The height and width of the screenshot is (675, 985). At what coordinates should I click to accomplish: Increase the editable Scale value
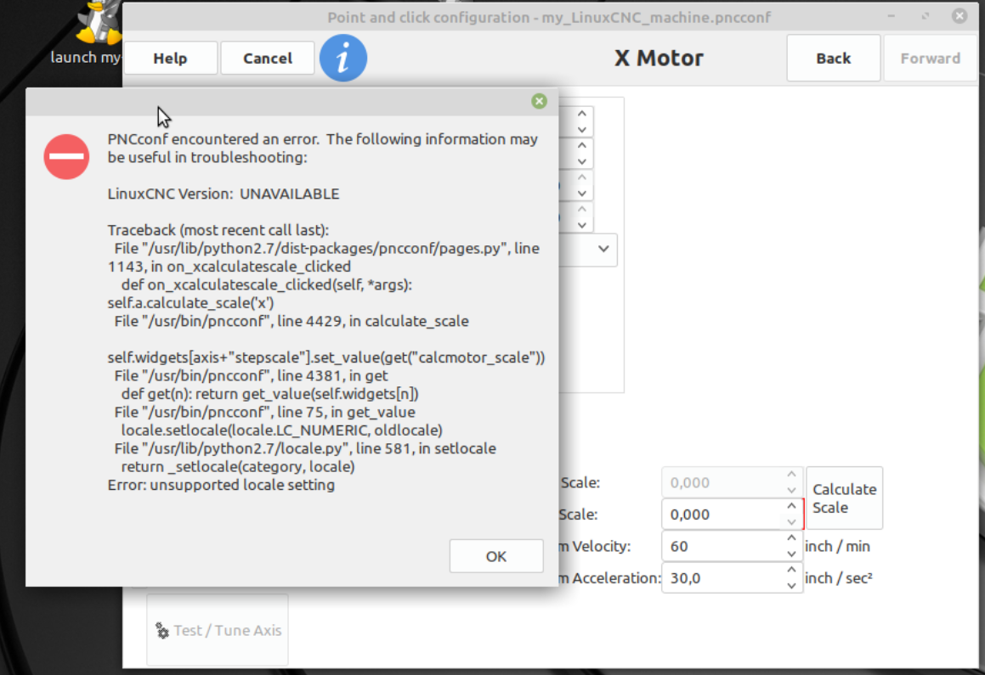tap(791, 506)
